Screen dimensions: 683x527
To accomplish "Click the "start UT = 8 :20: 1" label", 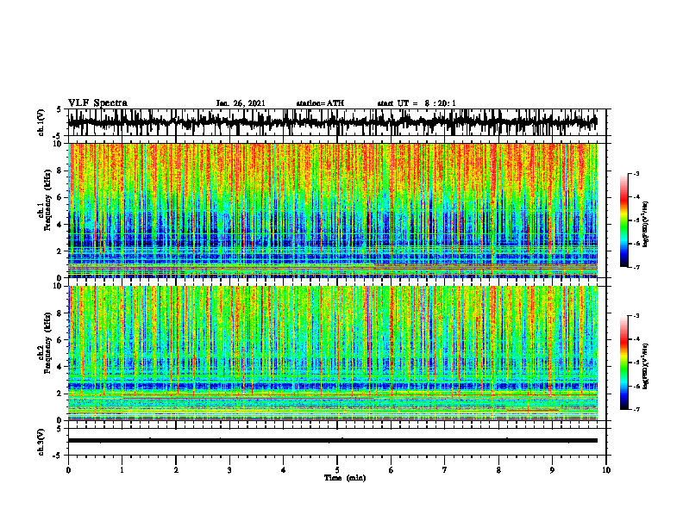I will click(x=417, y=103).
